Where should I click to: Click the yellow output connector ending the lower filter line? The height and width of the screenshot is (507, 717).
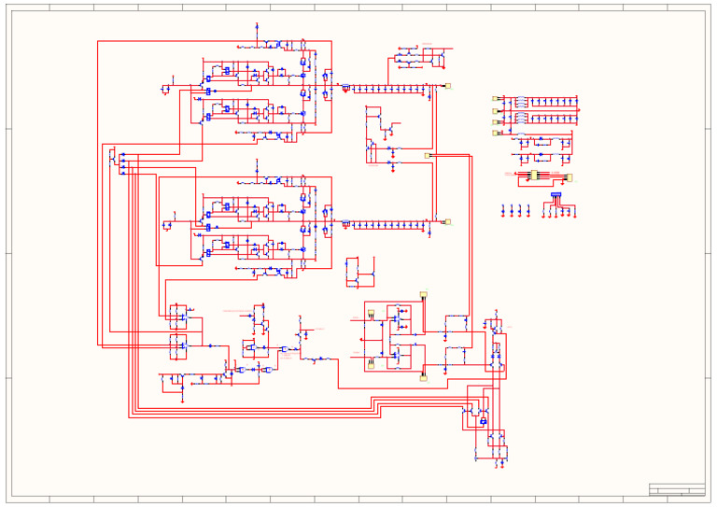[448, 221]
